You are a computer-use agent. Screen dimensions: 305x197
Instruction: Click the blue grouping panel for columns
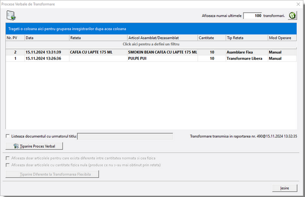pyautogui.click(x=151, y=29)
